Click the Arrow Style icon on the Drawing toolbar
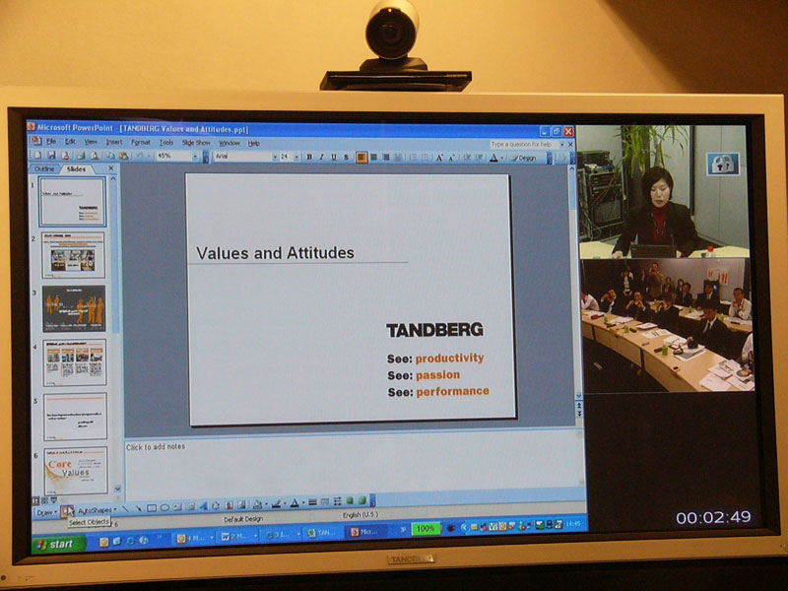Viewport: 788px width, 591px height. click(338, 501)
